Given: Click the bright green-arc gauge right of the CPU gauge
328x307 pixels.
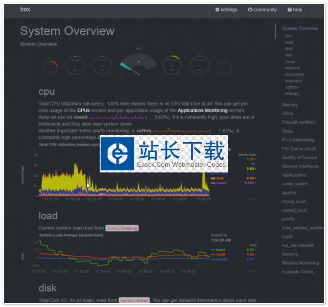Looking at the screenshot, I should click(x=172, y=65).
